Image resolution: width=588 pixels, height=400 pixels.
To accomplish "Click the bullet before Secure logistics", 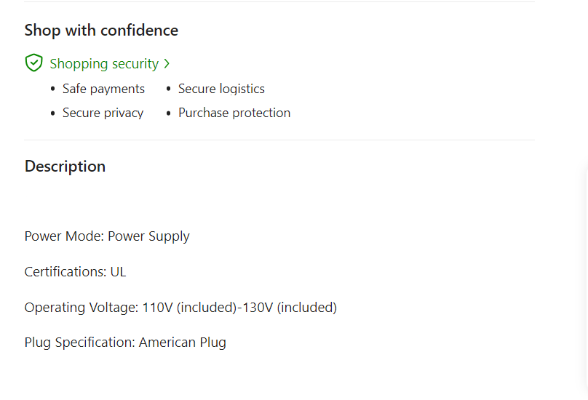I will click(x=169, y=89).
